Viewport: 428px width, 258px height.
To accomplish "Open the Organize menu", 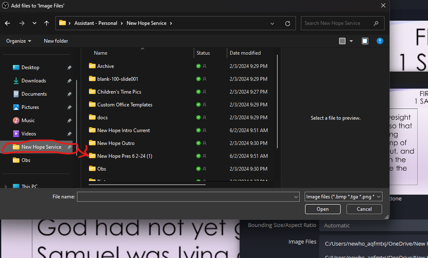I will pos(18,41).
